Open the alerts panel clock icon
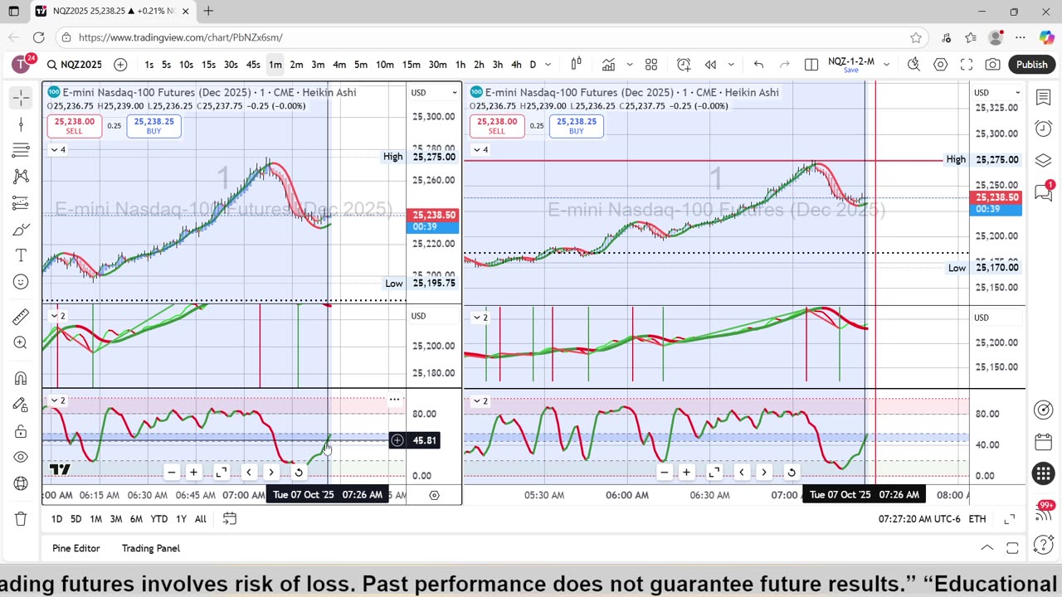Screen dimensions: 1062x597 click(x=1044, y=129)
